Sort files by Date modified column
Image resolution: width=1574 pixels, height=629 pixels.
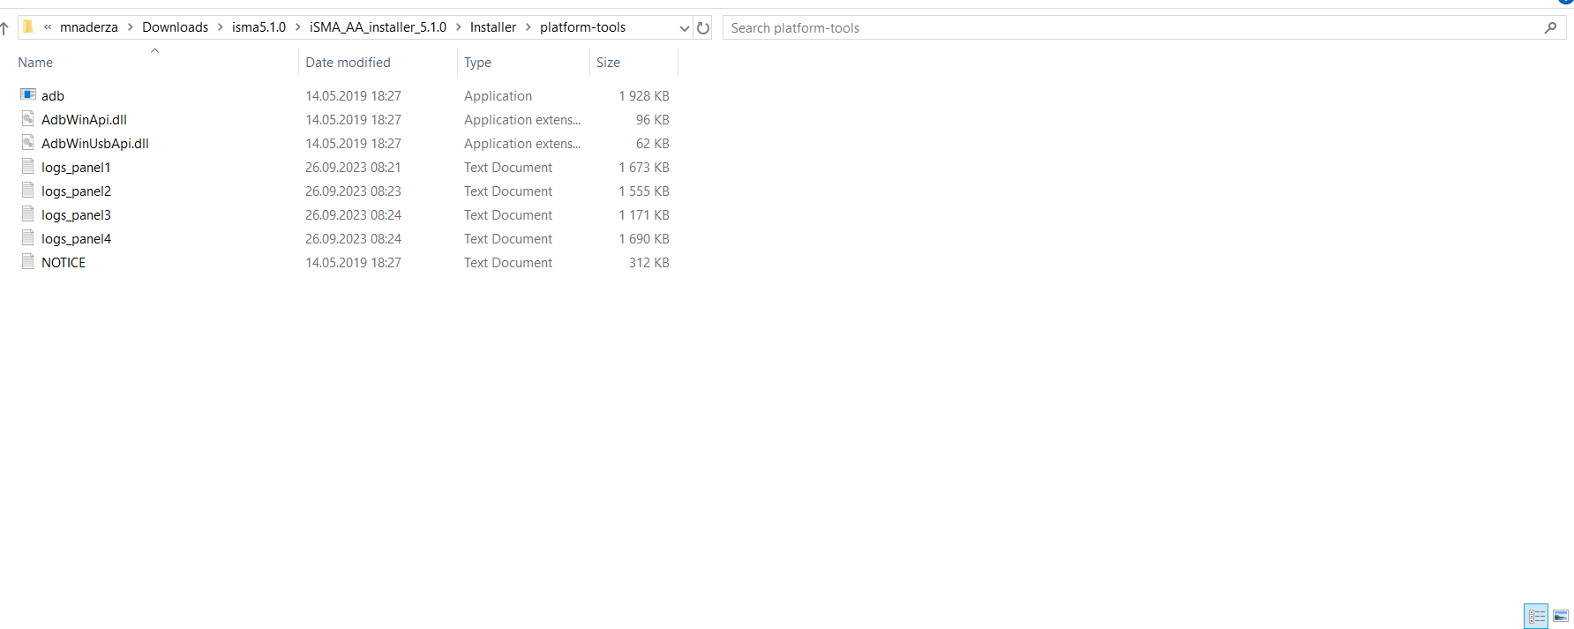[x=348, y=63]
